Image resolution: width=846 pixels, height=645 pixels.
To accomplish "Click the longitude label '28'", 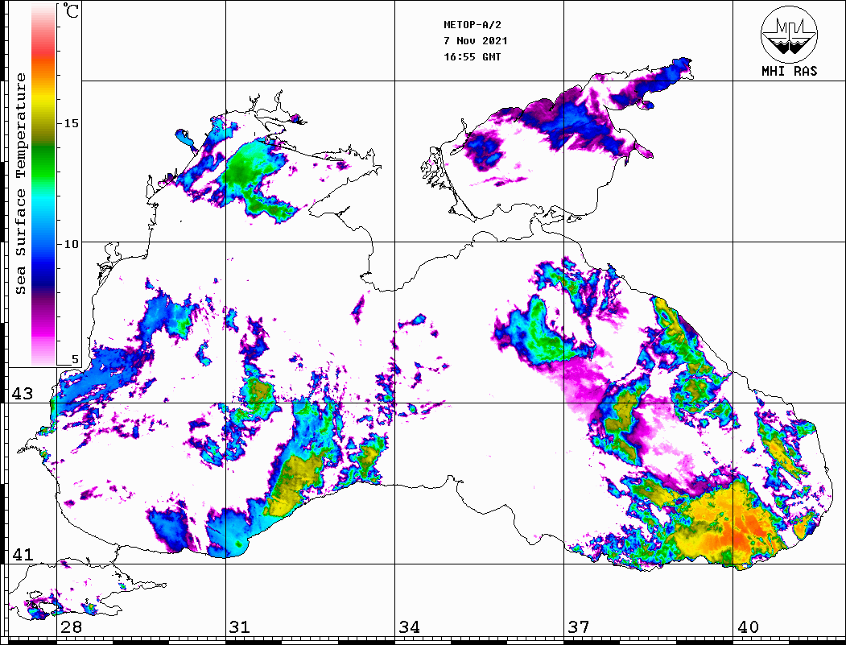I will 71,626.
